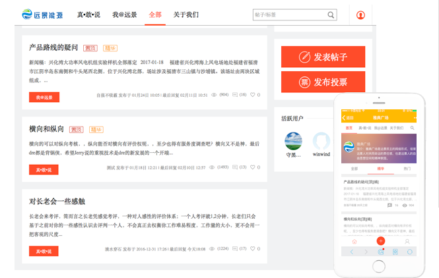Tap the browser forward chevron in phone toolbar
This screenshot has height=278, width=439.
coord(366,252)
